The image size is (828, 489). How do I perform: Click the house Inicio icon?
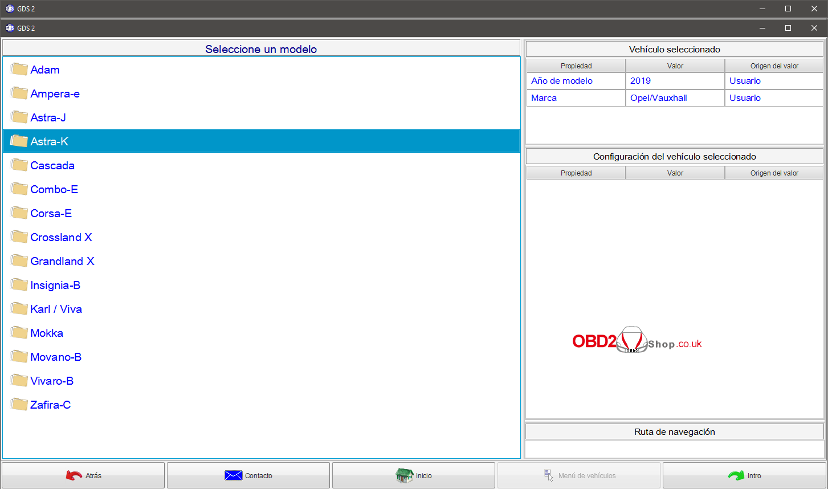(405, 475)
